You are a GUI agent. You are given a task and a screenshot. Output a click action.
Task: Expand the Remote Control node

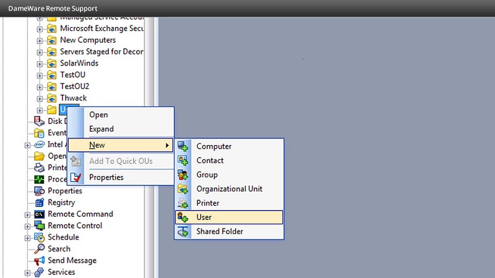pyautogui.click(x=27, y=227)
